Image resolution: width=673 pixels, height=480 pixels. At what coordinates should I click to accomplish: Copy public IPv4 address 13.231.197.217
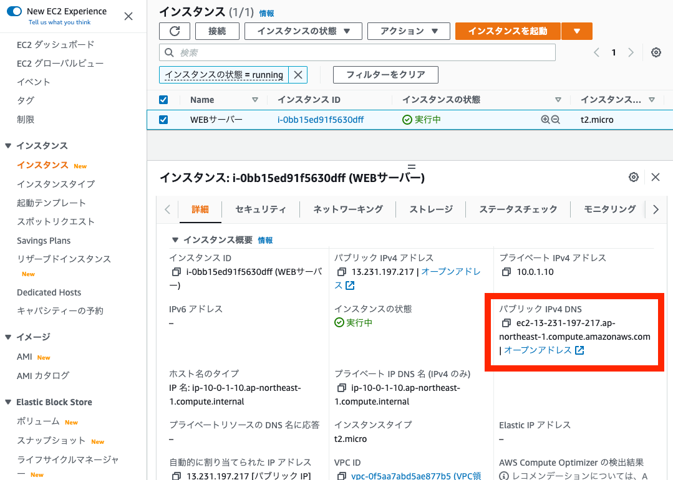(342, 272)
